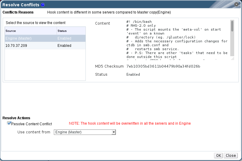Open the help icon beside Resolve Conflicts
Image resolution: width=242 pixels, height=161 pixels.
[43, 5]
